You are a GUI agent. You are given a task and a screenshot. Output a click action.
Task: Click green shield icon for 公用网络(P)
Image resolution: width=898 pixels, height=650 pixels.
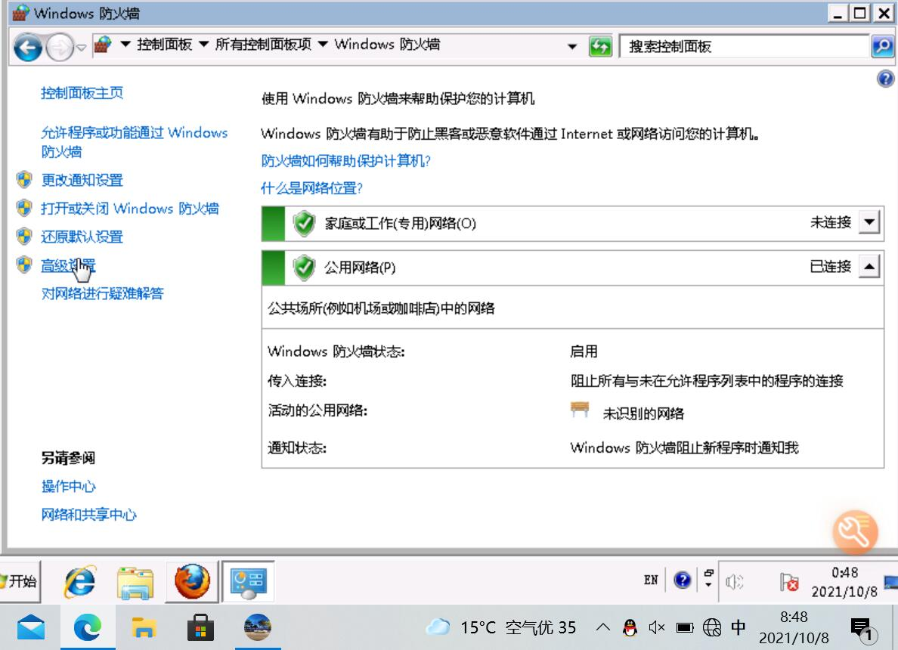(x=304, y=268)
